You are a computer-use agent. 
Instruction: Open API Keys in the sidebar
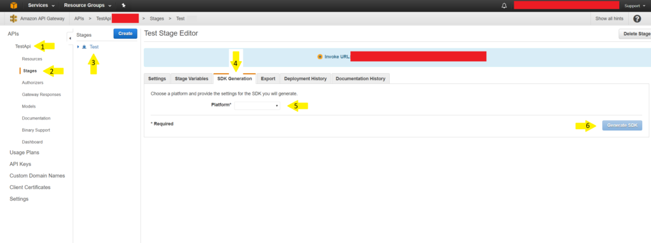[20, 164]
